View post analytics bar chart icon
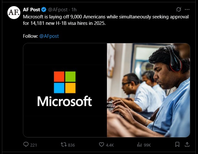198x154 pixels. click(x=140, y=145)
